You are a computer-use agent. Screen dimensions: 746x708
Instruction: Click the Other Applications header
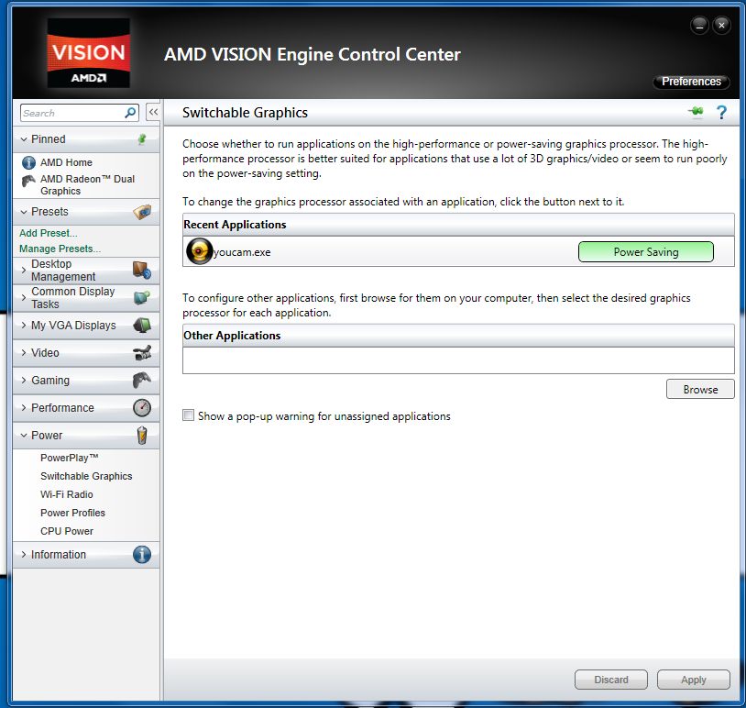tap(458, 335)
